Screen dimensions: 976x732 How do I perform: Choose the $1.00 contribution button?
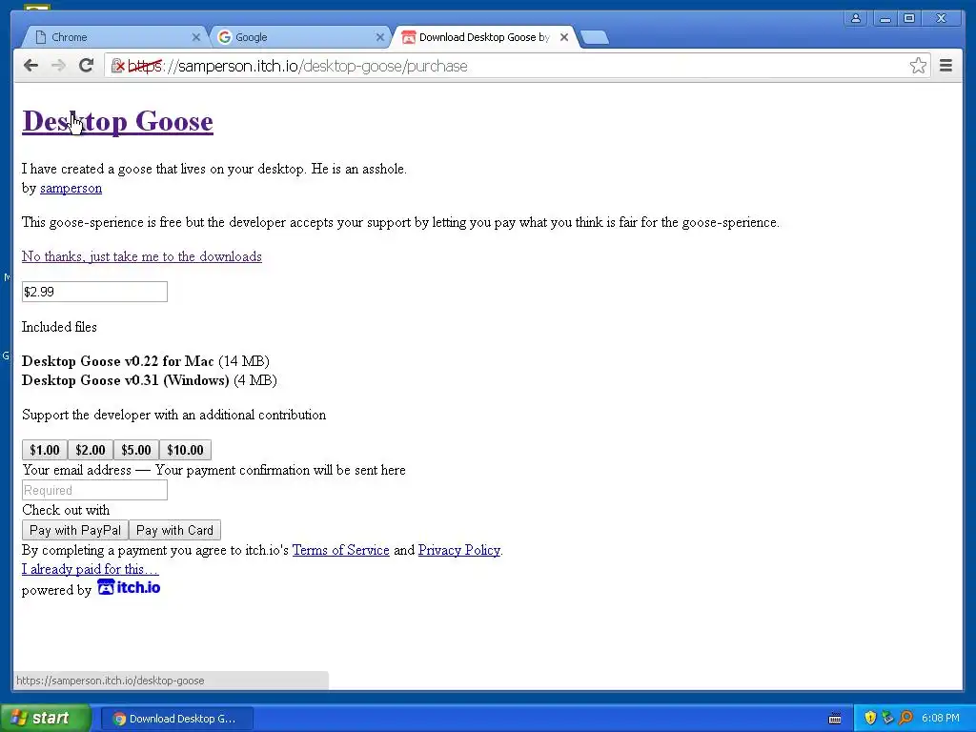pos(45,450)
